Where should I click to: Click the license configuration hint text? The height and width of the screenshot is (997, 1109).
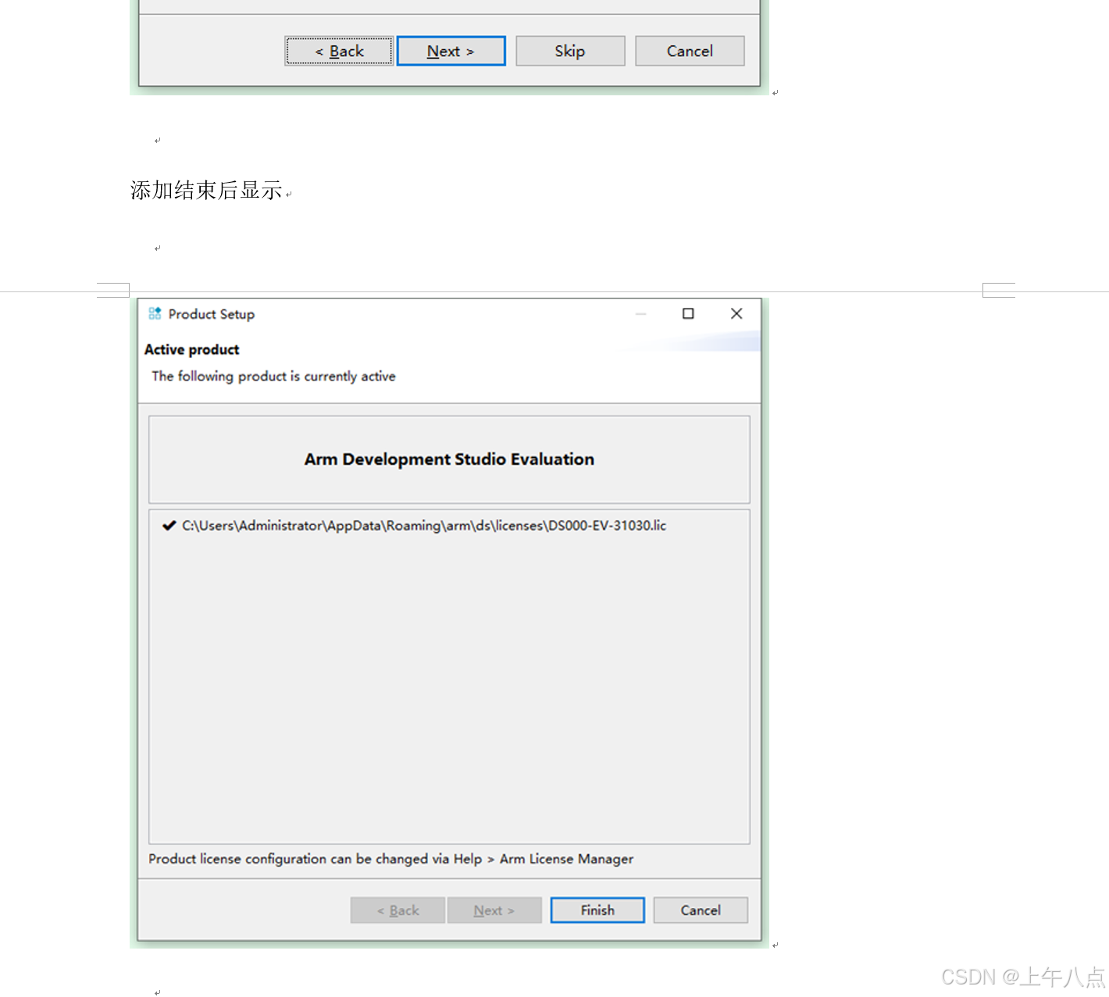(x=390, y=859)
